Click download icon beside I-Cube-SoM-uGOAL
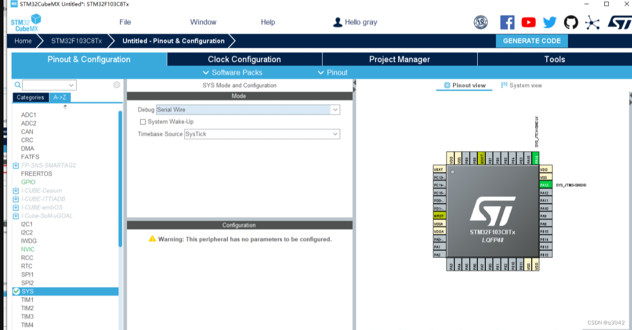 coord(16,216)
